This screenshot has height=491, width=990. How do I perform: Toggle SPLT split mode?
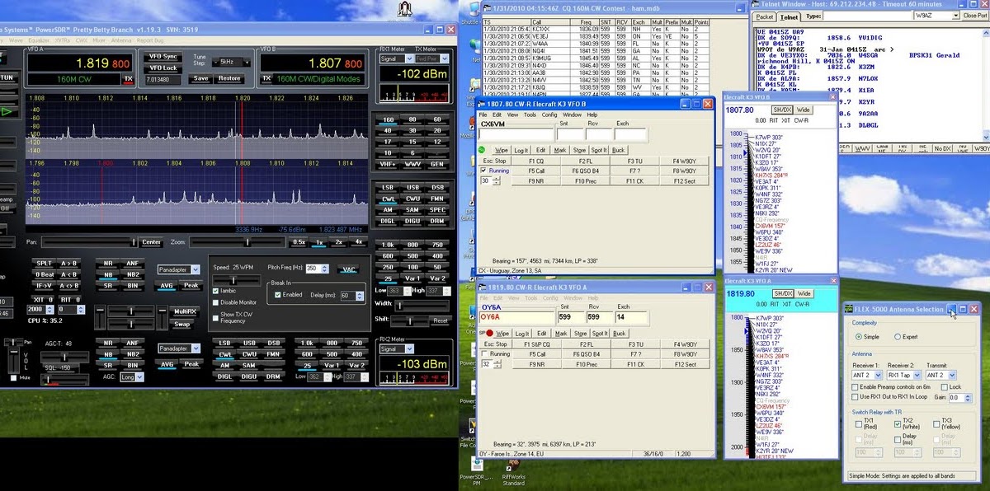pyautogui.click(x=43, y=263)
